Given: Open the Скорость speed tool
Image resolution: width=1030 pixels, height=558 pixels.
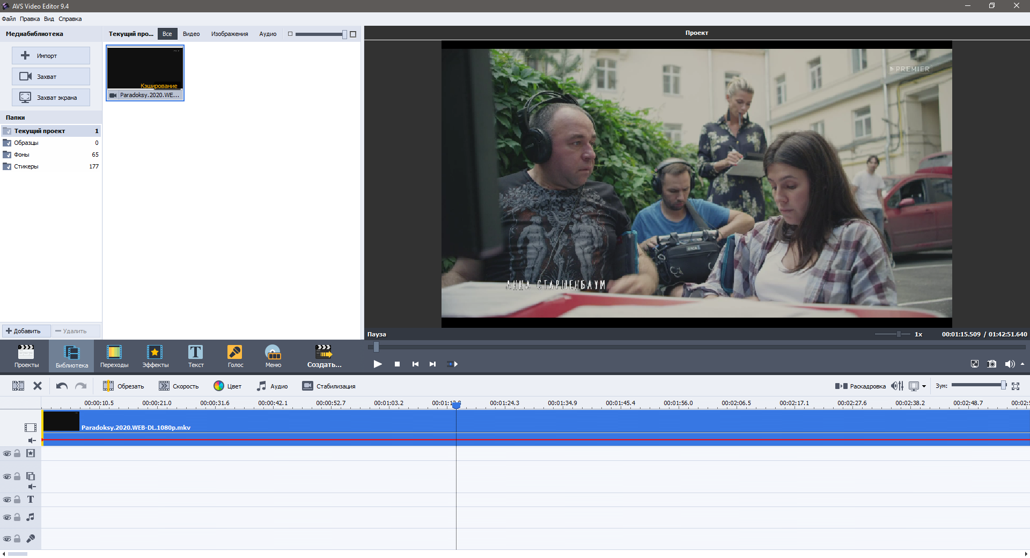Looking at the screenshot, I should (179, 386).
